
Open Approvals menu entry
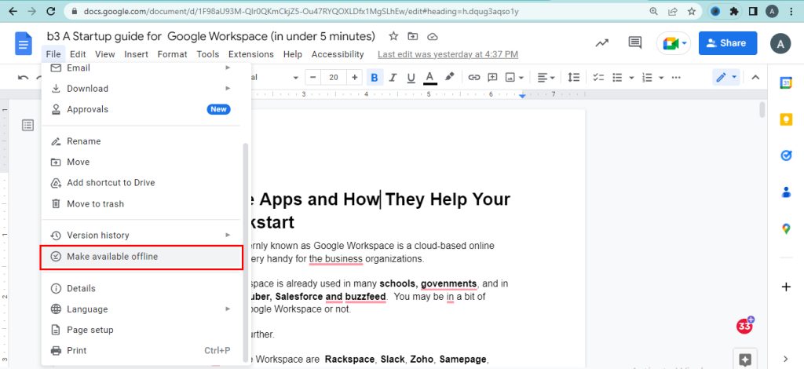141,110
